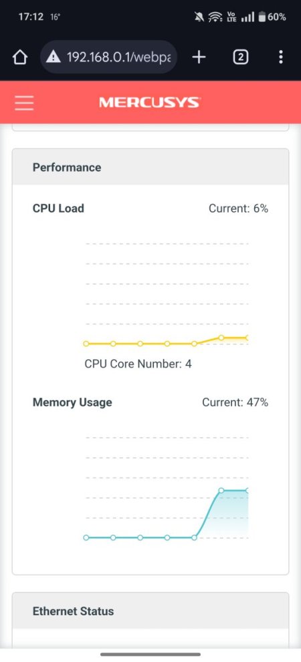Click the Mercusys logo

tap(149, 102)
